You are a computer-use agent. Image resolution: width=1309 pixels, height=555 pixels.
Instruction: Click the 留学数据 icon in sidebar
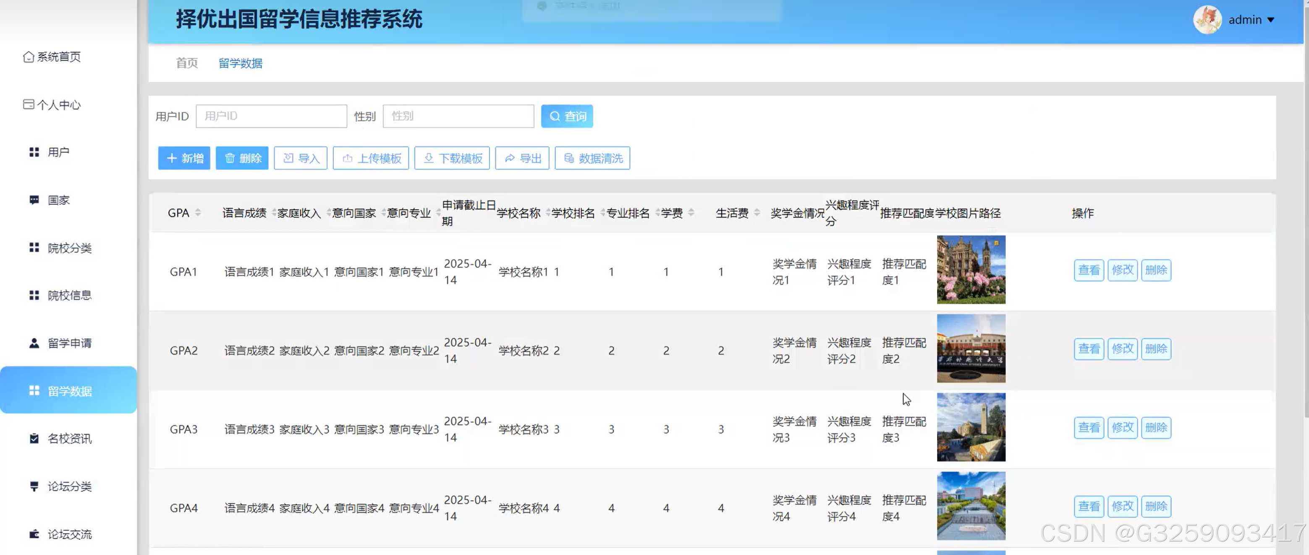click(x=34, y=390)
